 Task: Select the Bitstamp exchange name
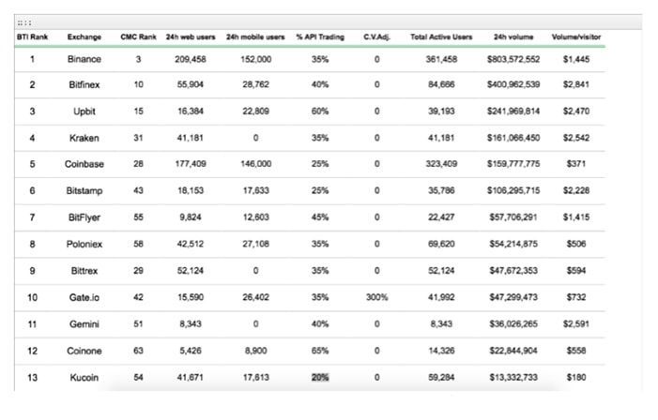84,190
